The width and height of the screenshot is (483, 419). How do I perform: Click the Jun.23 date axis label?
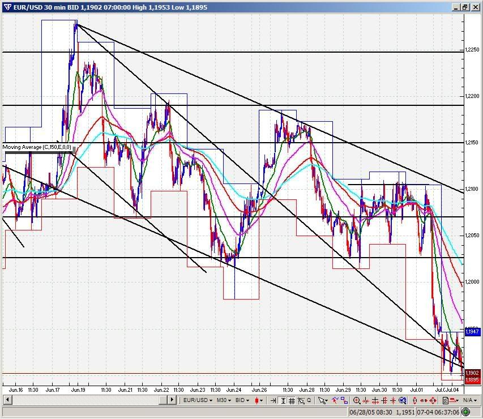tap(198, 390)
